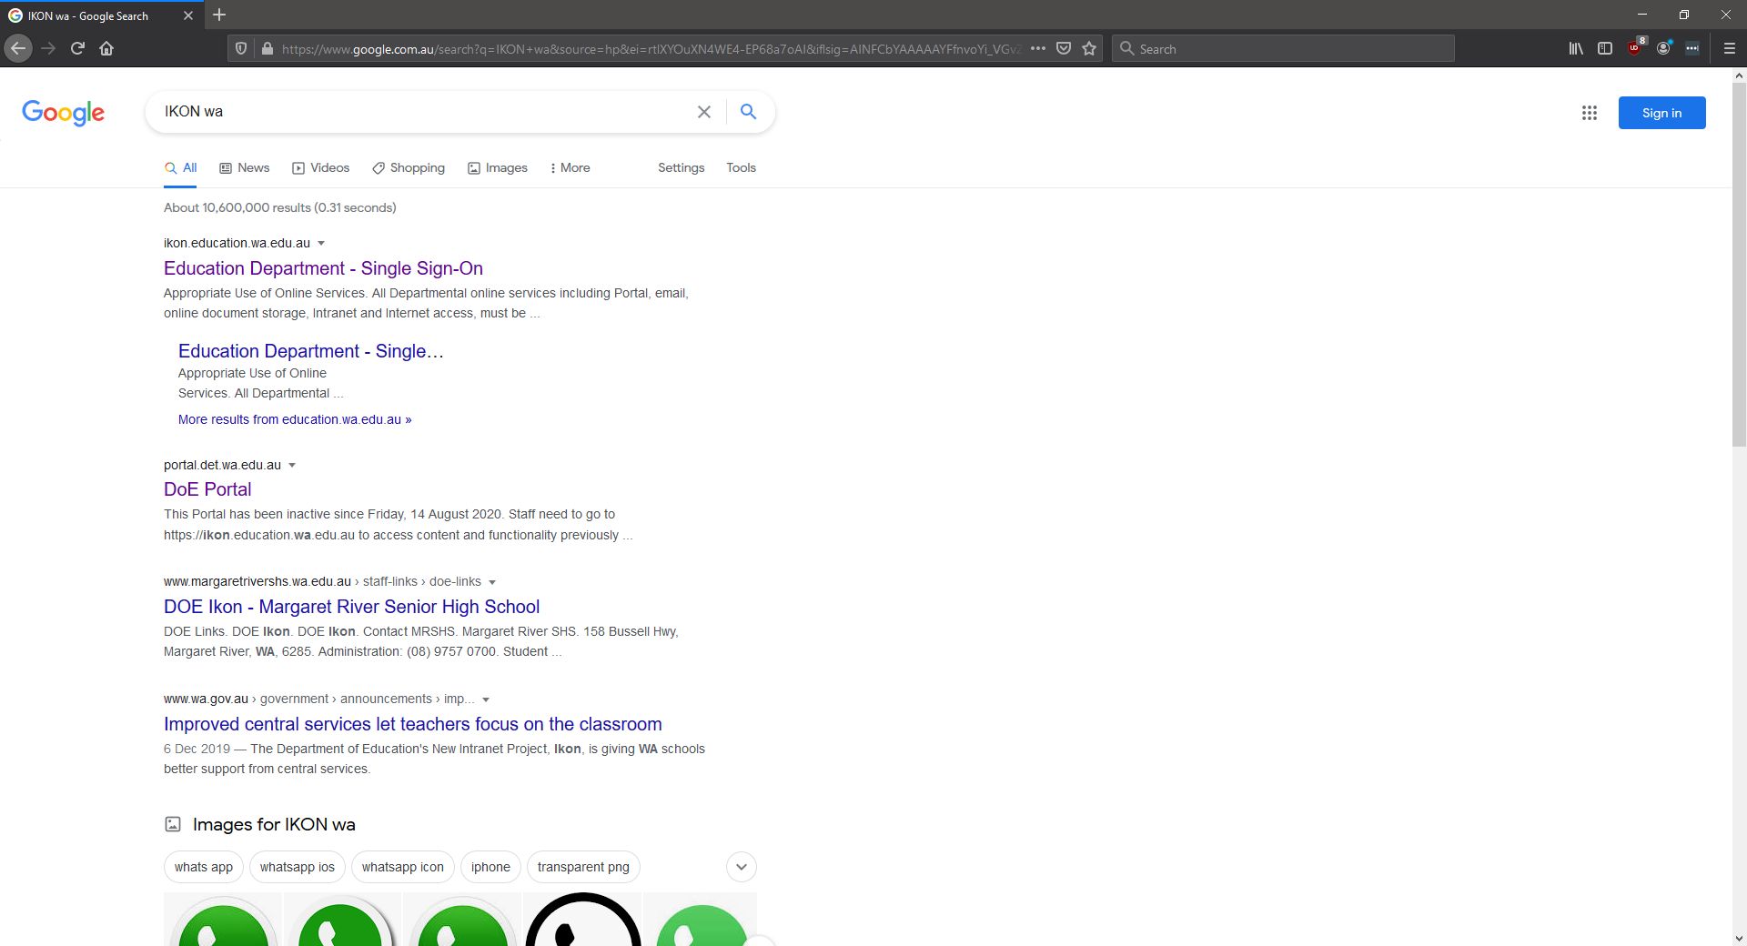Click the Google search input field

[x=423, y=112]
